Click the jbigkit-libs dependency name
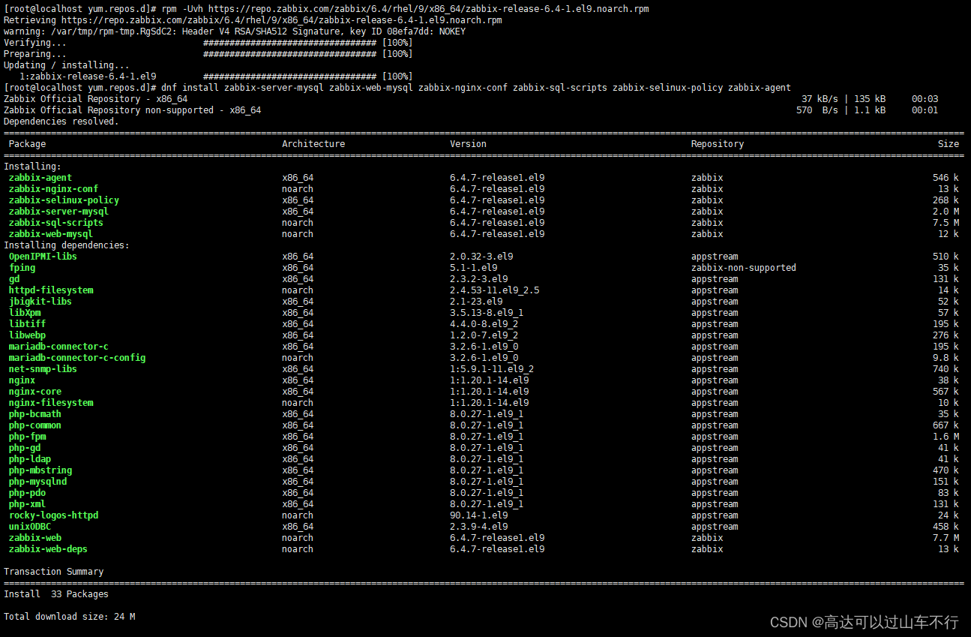Viewport: 971px width, 637px height. pyautogui.click(x=40, y=302)
